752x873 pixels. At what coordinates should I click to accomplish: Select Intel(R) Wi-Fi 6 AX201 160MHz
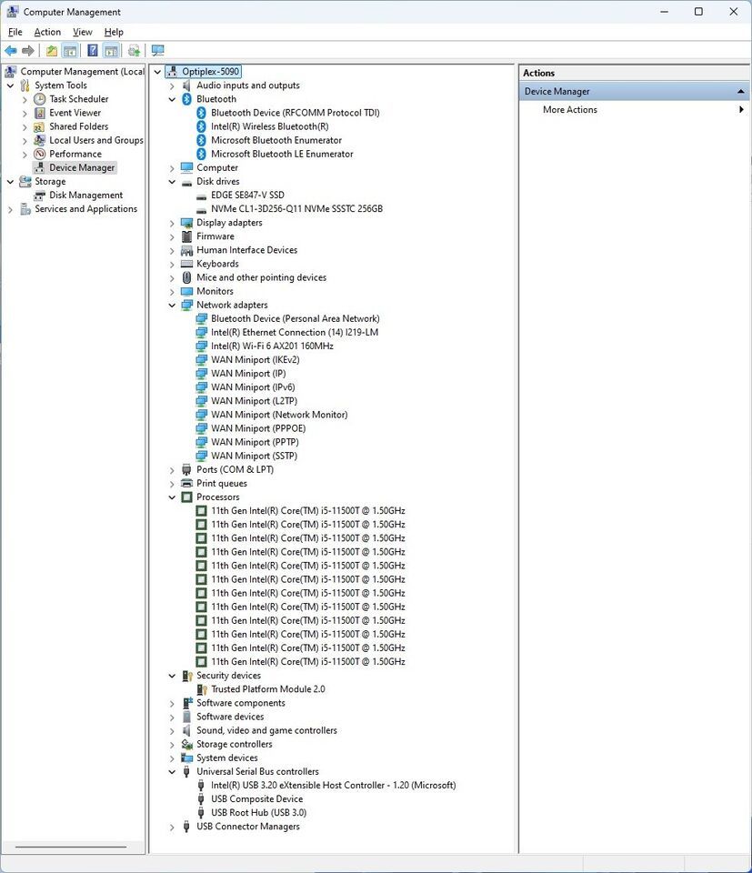coord(272,346)
